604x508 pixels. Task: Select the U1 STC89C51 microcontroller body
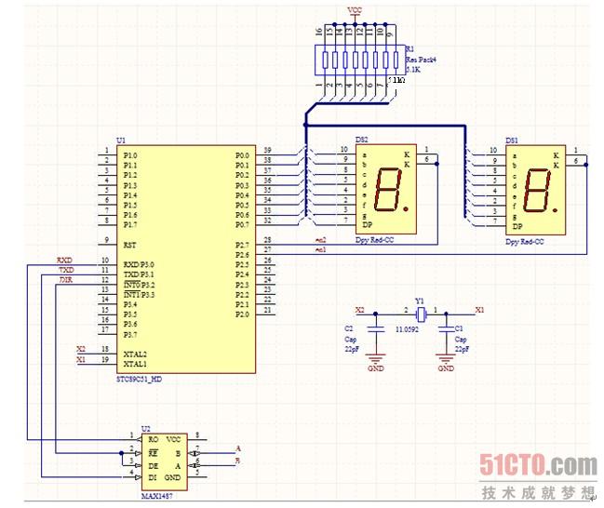(x=186, y=259)
